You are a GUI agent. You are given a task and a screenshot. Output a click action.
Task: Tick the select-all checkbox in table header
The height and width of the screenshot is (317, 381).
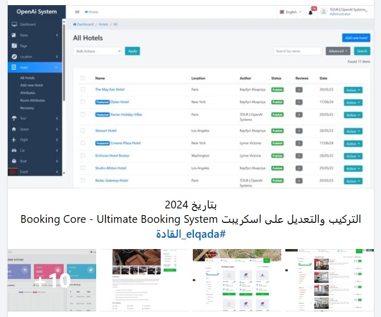click(x=83, y=78)
